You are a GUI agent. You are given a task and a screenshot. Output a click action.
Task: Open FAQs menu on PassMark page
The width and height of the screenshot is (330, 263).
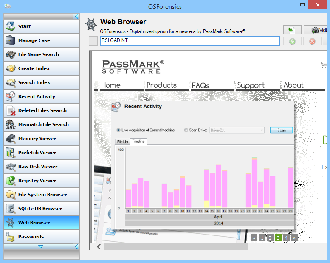(200, 85)
